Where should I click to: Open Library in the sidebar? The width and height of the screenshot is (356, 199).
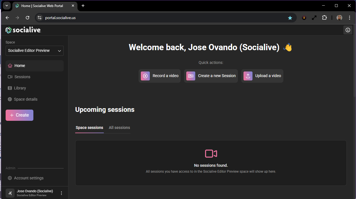click(x=35, y=88)
